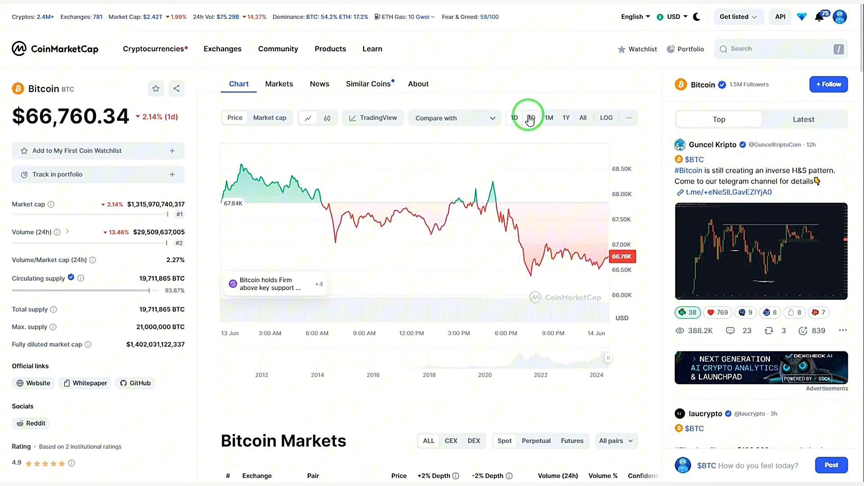Follow Bitcoin with the Follow button

(828, 85)
